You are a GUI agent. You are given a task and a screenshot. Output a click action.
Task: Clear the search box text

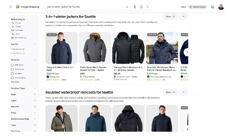point(126,7)
